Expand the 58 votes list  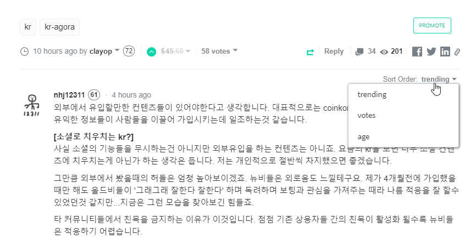pos(219,51)
